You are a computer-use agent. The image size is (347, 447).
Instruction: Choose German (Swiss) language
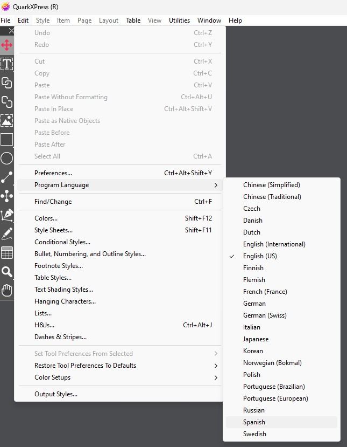[x=281, y=315]
